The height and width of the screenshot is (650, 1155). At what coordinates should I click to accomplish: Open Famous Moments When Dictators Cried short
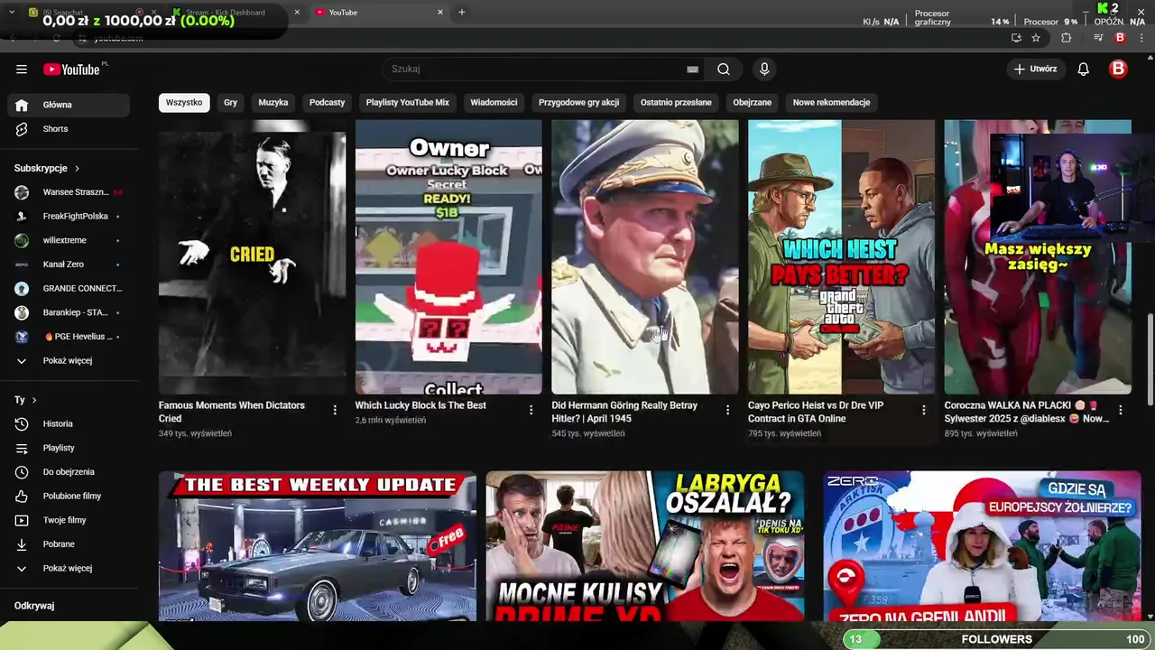(252, 257)
